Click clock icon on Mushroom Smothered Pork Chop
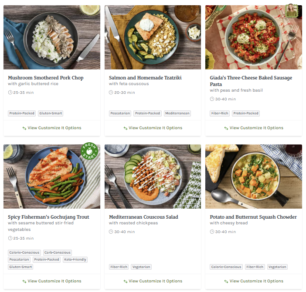306x292 pixels. [10, 93]
